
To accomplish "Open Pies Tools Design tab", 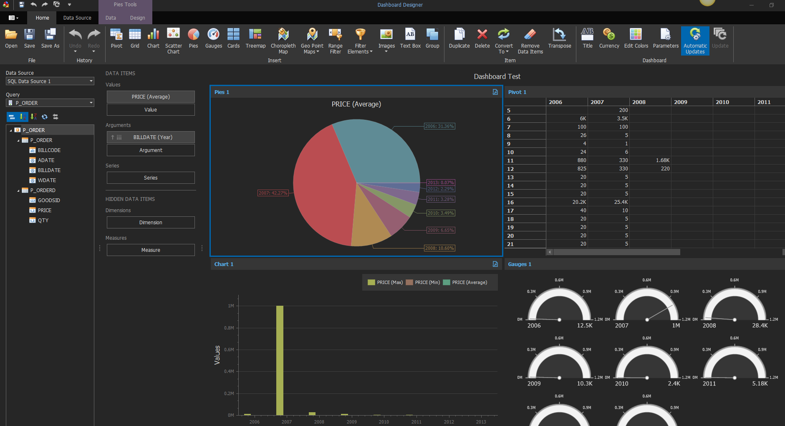I will tap(137, 18).
